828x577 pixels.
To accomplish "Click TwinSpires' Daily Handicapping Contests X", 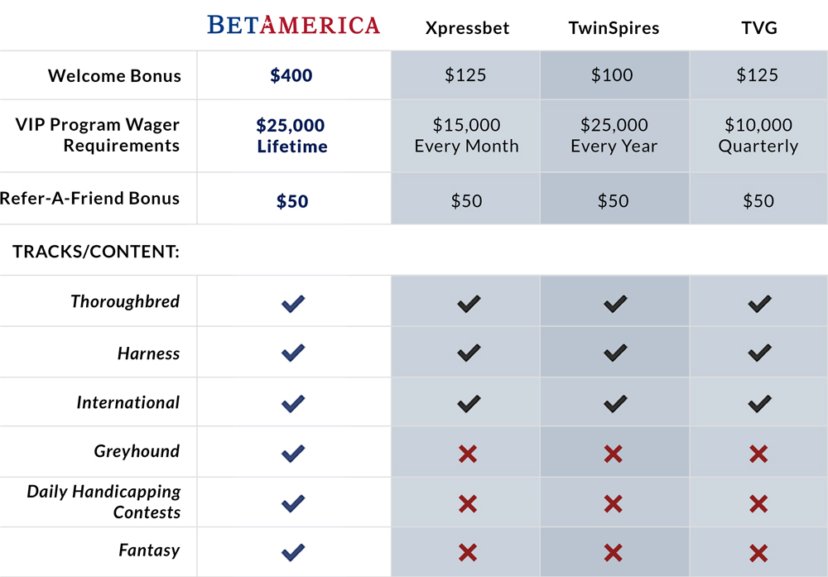I will point(614,503).
